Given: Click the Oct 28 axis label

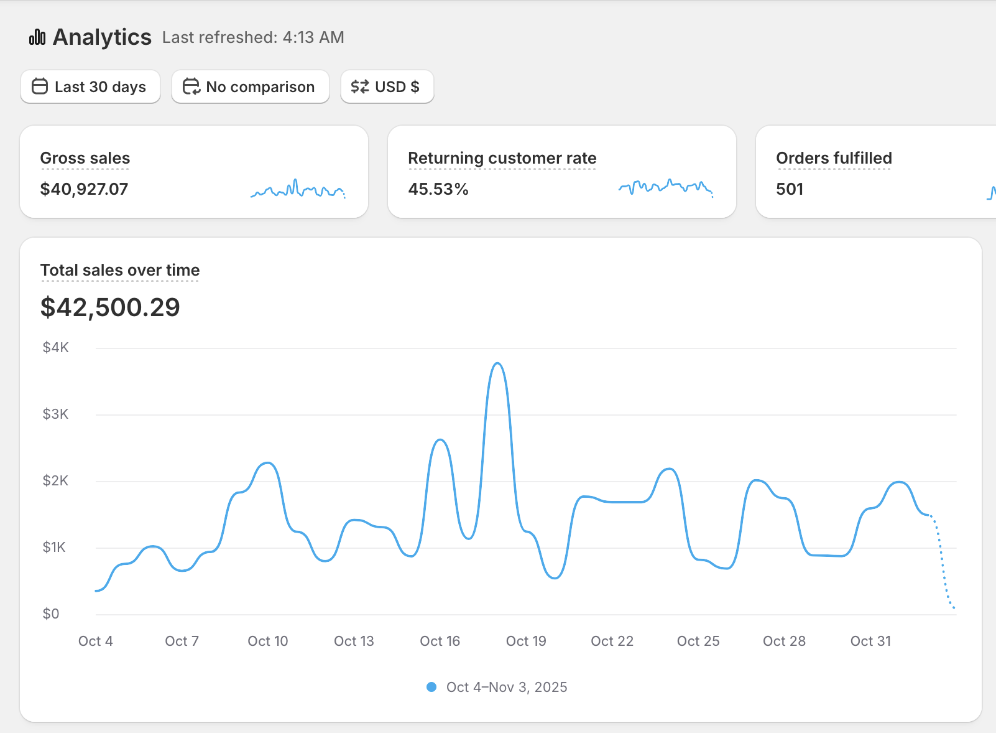Looking at the screenshot, I should pyautogui.click(x=785, y=641).
